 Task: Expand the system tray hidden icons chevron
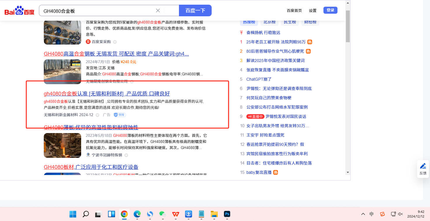pos(363,214)
